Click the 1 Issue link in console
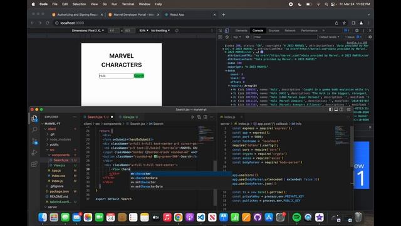 353,37
